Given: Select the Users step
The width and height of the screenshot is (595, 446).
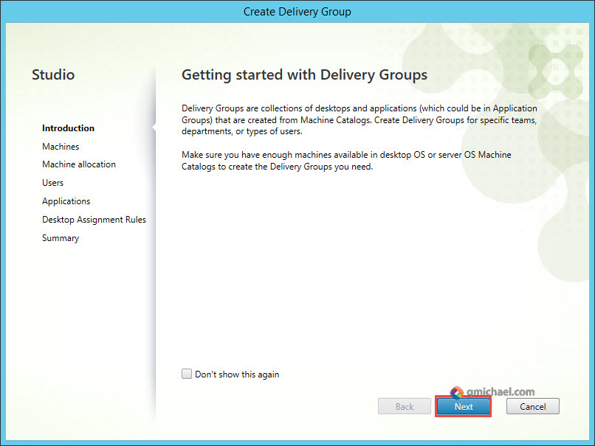Looking at the screenshot, I should point(52,183).
